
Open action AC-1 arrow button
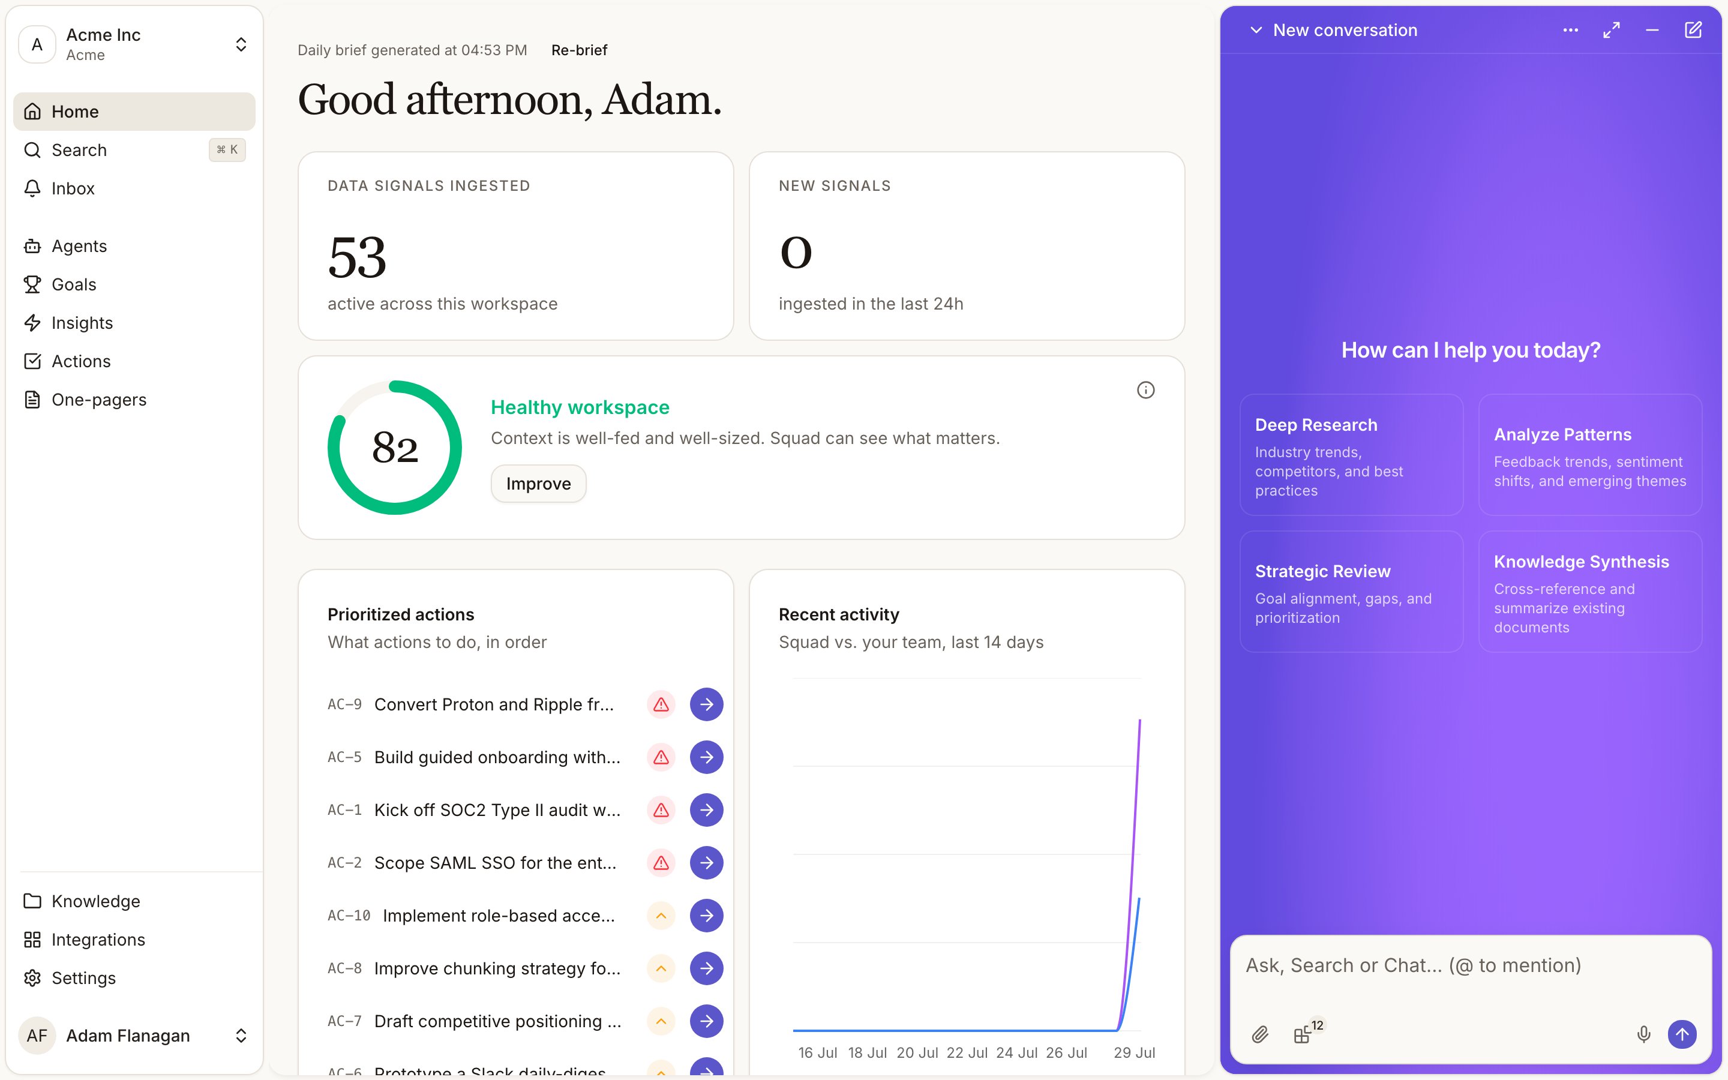(x=706, y=810)
